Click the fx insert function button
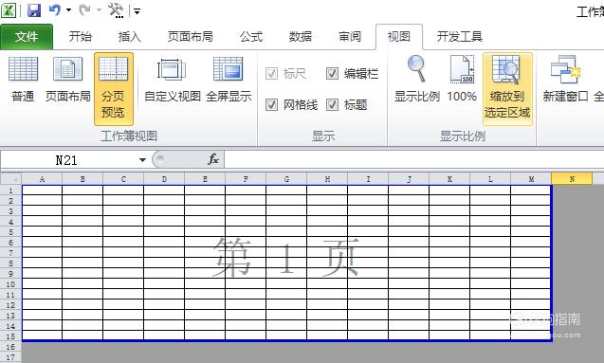The image size is (604, 363). point(213,159)
